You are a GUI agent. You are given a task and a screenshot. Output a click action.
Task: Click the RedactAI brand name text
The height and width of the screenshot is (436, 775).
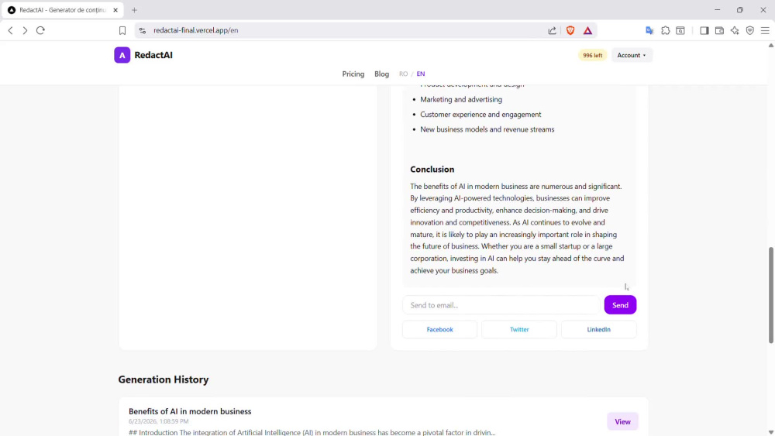(153, 55)
